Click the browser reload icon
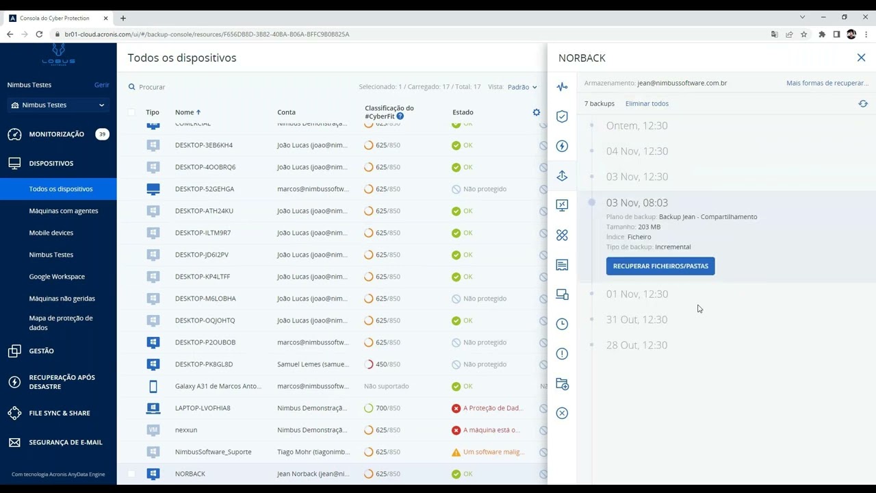876x493 pixels. pyautogui.click(x=39, y=34)
